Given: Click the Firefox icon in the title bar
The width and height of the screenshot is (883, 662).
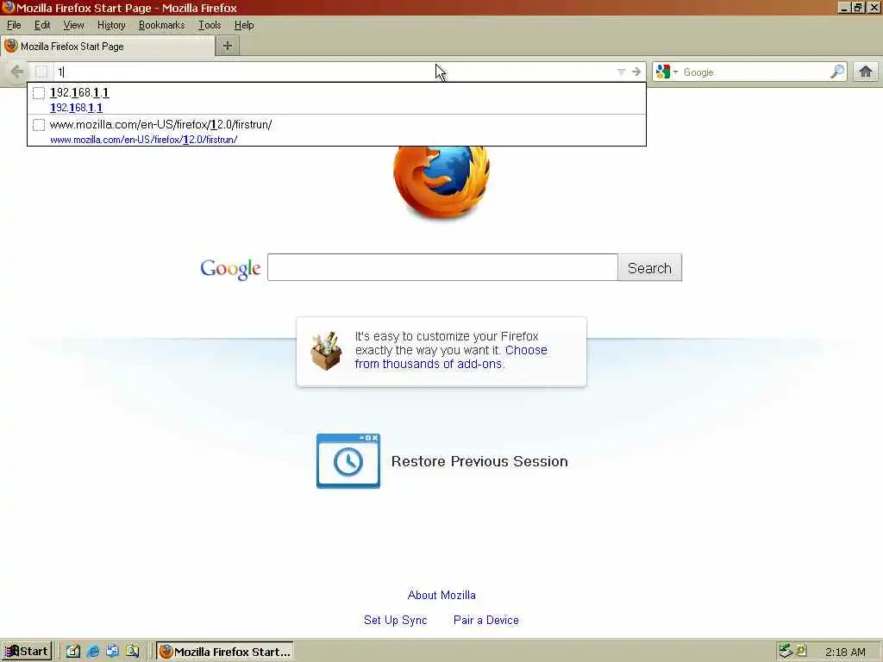Looking at the screenshot, I should (x=8, y=7).
